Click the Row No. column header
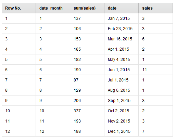This screenshot has width=176, height=140. click(19, 8)
